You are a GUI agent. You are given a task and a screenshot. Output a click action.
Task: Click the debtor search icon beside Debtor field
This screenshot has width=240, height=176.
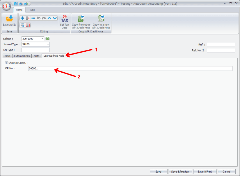(x=47, y=39)
